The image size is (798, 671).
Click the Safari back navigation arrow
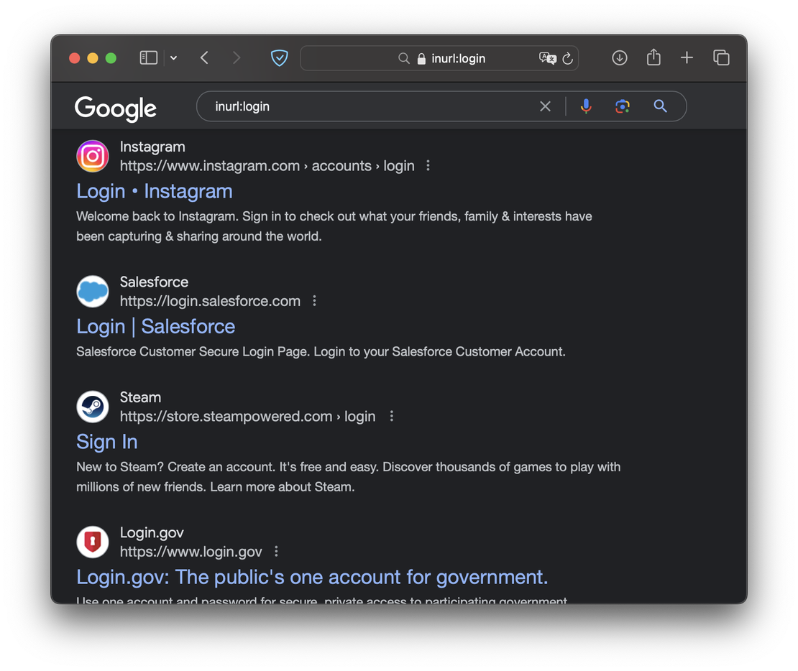tap(204, 57)
